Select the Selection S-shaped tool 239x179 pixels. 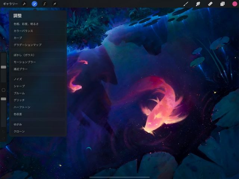coord(44,4)
